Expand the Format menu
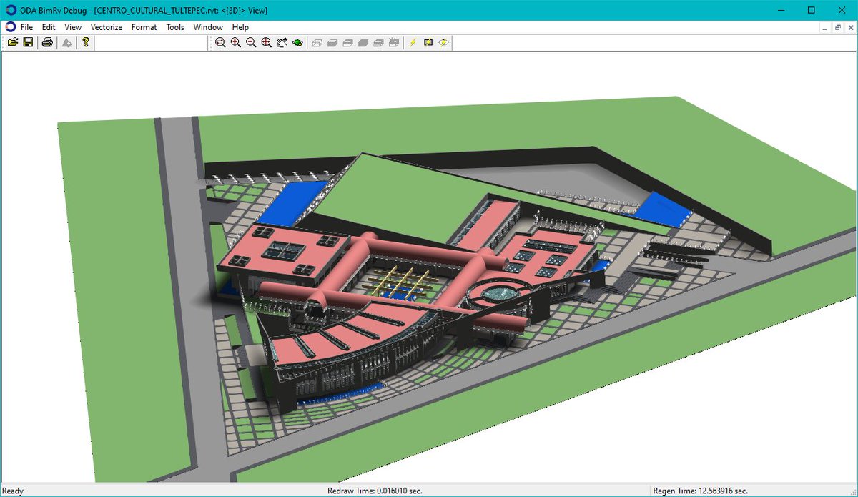Viewport: 858px width, 497px height. pyautogui.click(x=144, y=27)
